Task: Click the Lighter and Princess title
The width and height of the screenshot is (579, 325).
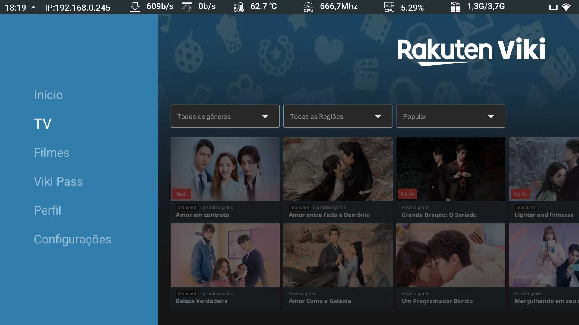Action: click(x=544, y=215)
